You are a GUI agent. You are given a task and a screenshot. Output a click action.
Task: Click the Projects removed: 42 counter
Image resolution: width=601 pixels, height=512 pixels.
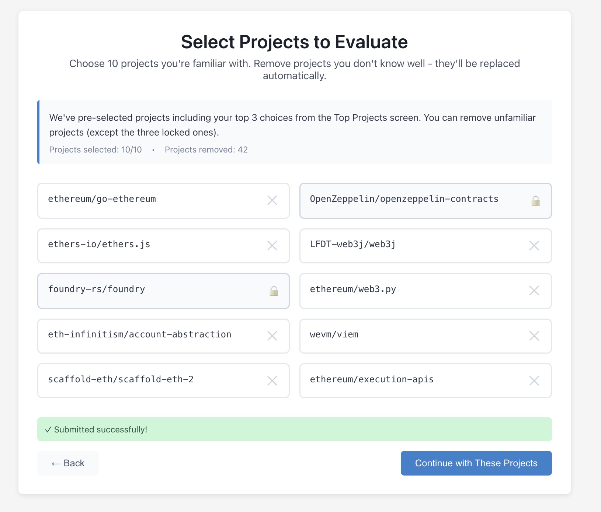tap(206, 150)
